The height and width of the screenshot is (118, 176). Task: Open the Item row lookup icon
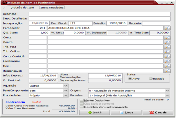click(x=167, y=66)
